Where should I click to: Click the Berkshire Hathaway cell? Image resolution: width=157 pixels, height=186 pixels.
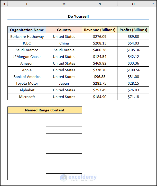(27, 37)
